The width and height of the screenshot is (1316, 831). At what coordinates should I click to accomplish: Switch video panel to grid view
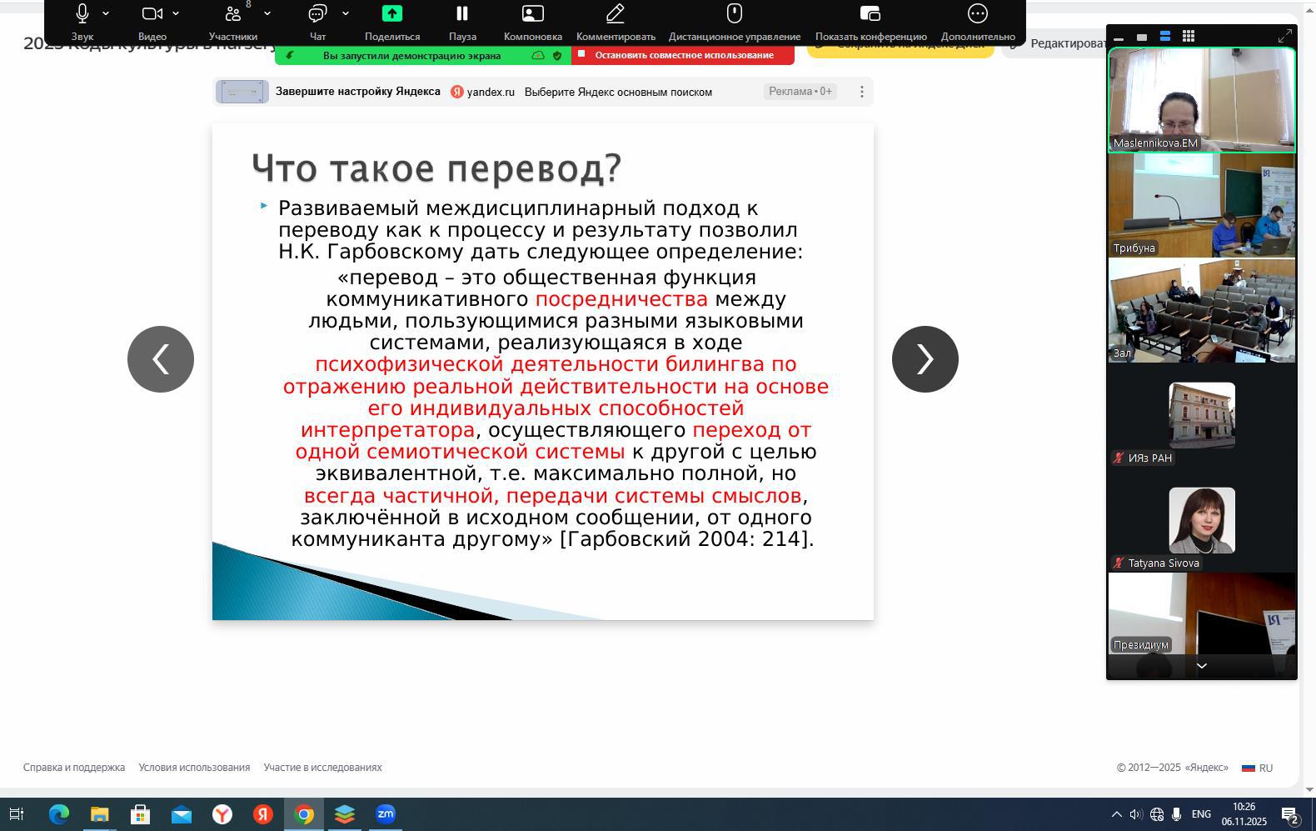click(x=1189, y=36)
